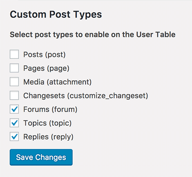Click the 'Custom Post Types' heading
The image size is (192, 177).
tap(56, 15)
